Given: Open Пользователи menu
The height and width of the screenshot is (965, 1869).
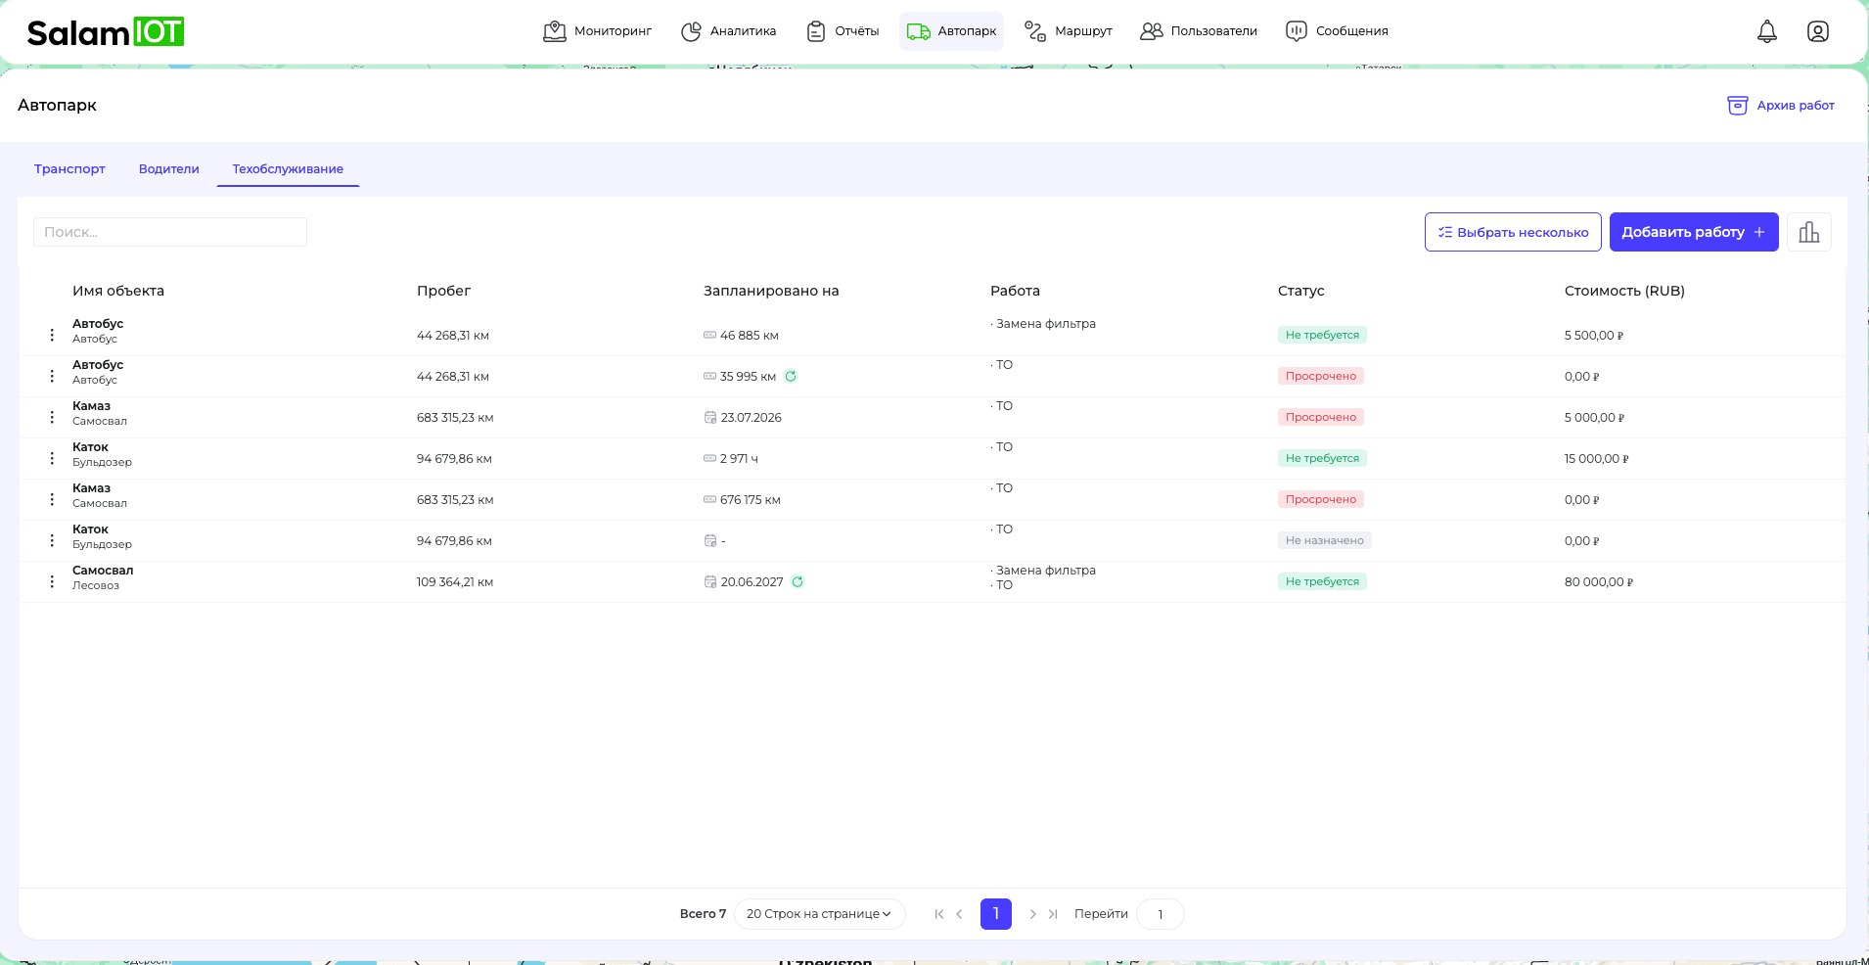Looking at the screenshot, I should tap(1199, 31).
